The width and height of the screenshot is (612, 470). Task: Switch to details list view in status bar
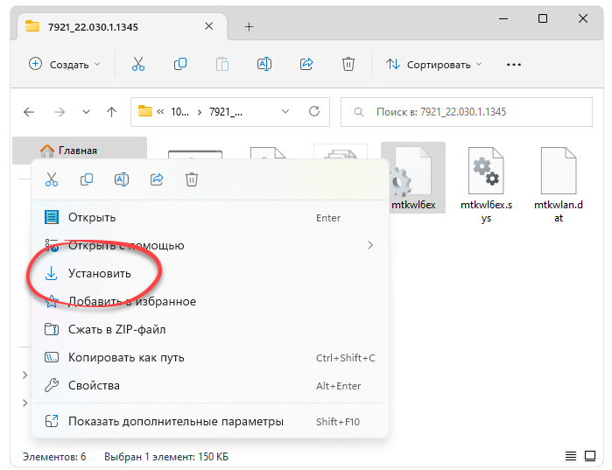(x=571, y=456)
